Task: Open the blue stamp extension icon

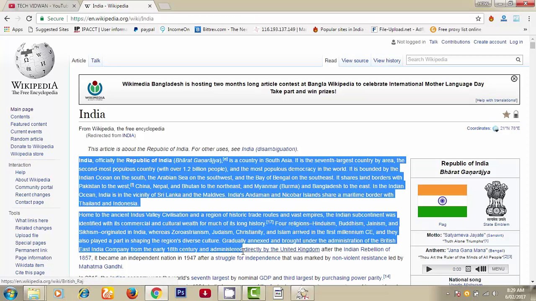Action: 504,18
